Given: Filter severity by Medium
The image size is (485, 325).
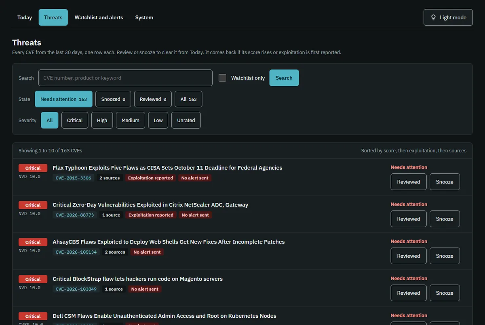Looking at the screenshot, I should pos(131,120).
